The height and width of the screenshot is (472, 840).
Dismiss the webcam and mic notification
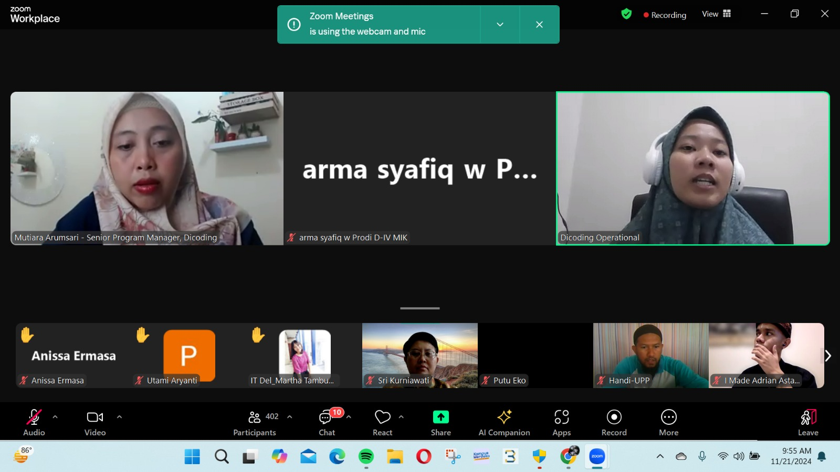point(539,24)
